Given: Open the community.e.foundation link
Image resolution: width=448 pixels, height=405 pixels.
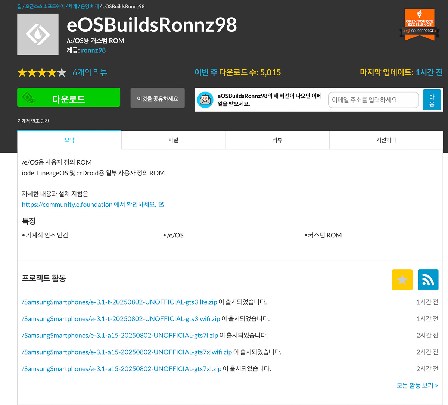Looking at the screenshot, I should click(89, 205).
